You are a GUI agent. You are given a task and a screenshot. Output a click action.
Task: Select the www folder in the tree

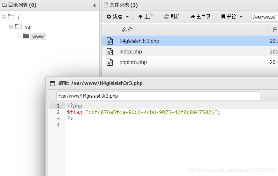[x=38, y=36]
